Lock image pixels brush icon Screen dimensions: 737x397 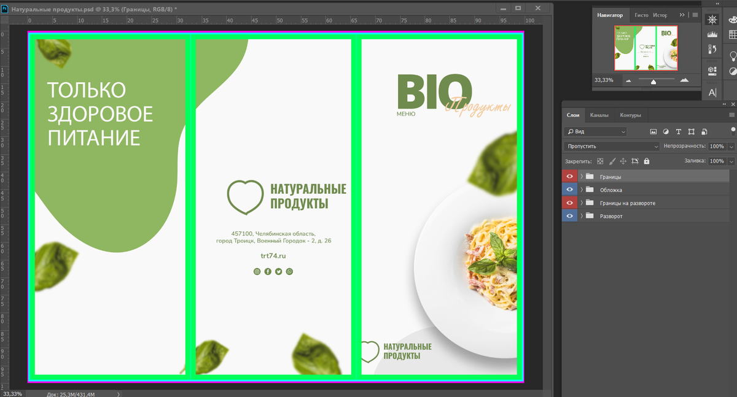click(612, 161)
